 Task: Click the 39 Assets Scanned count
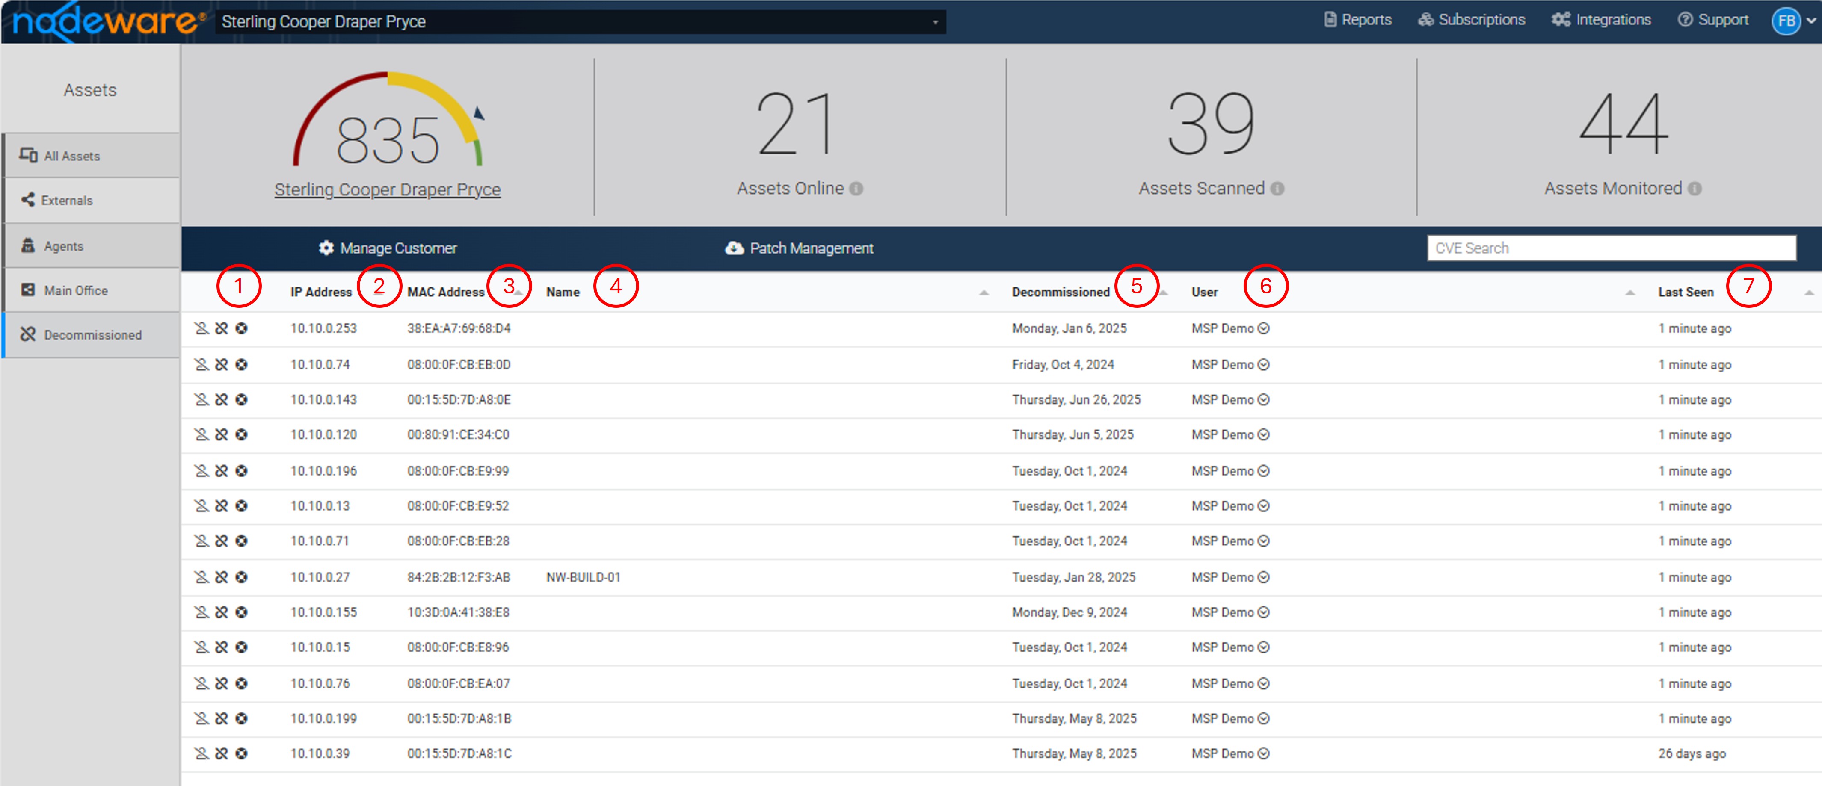[x=1211, y=124]
